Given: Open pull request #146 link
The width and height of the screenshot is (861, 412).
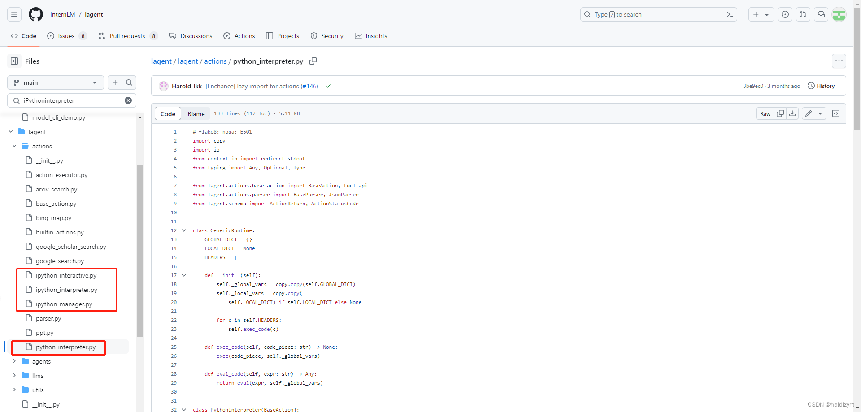Looking at the screenshot, I should [x=309, y=86].
